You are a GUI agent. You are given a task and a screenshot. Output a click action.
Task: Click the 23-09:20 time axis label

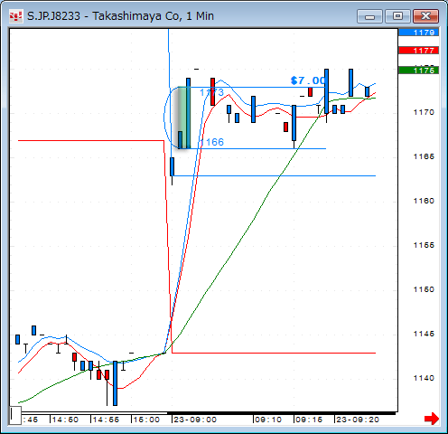358,420
